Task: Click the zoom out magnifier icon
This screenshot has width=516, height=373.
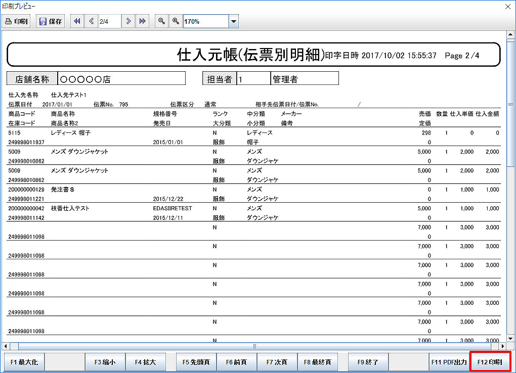Action: pos(161,21)
